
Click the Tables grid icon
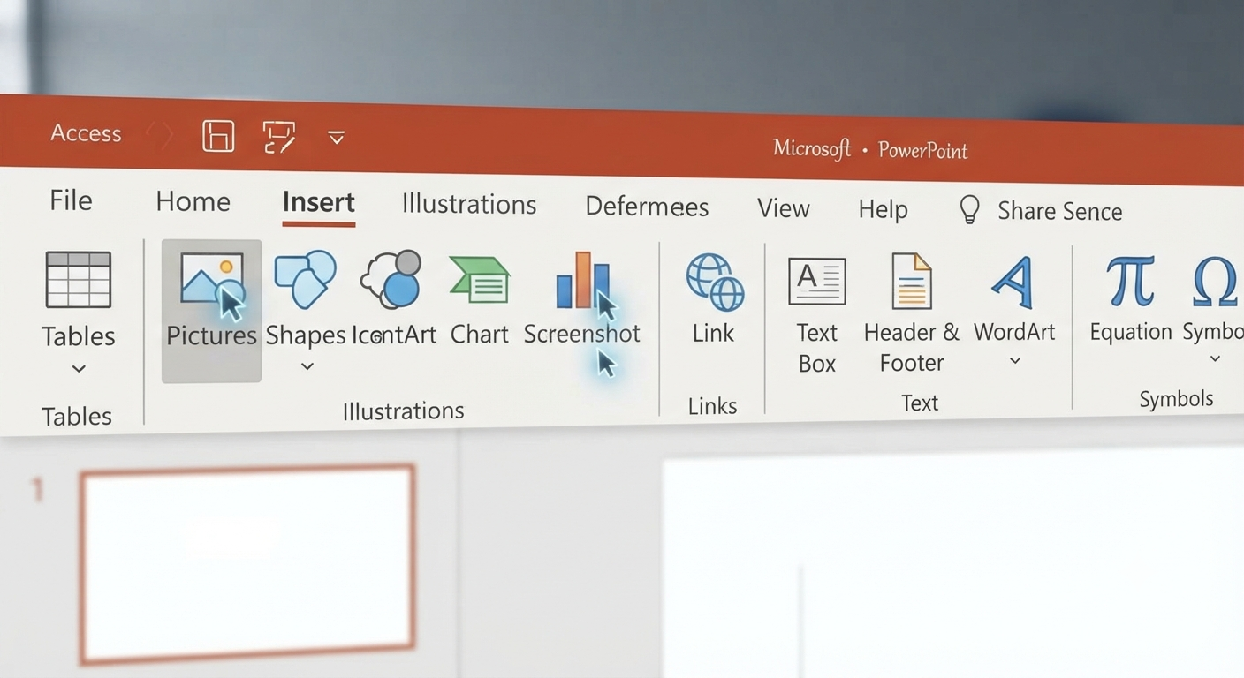pos(79,280)
